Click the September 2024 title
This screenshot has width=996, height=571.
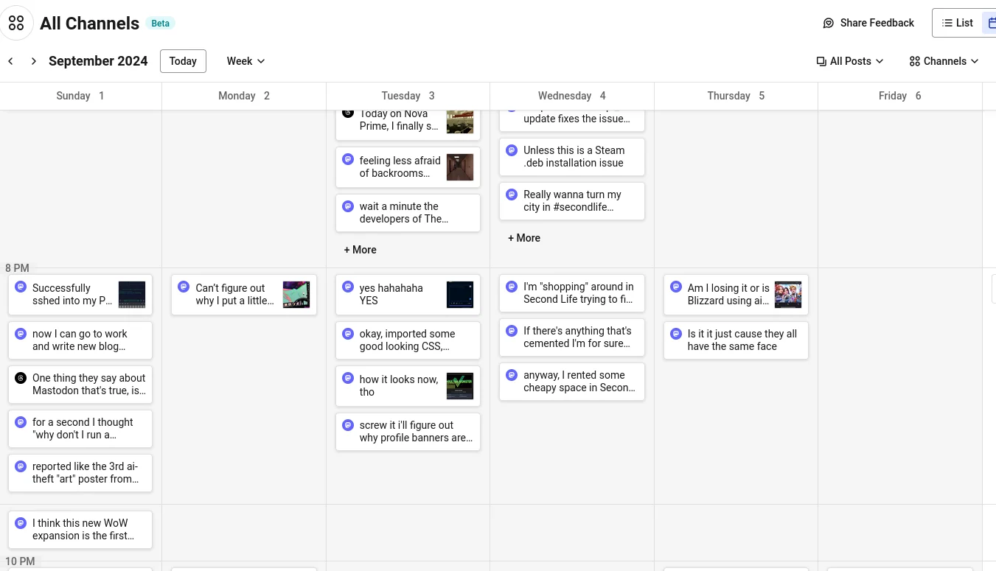pos(98,61)
